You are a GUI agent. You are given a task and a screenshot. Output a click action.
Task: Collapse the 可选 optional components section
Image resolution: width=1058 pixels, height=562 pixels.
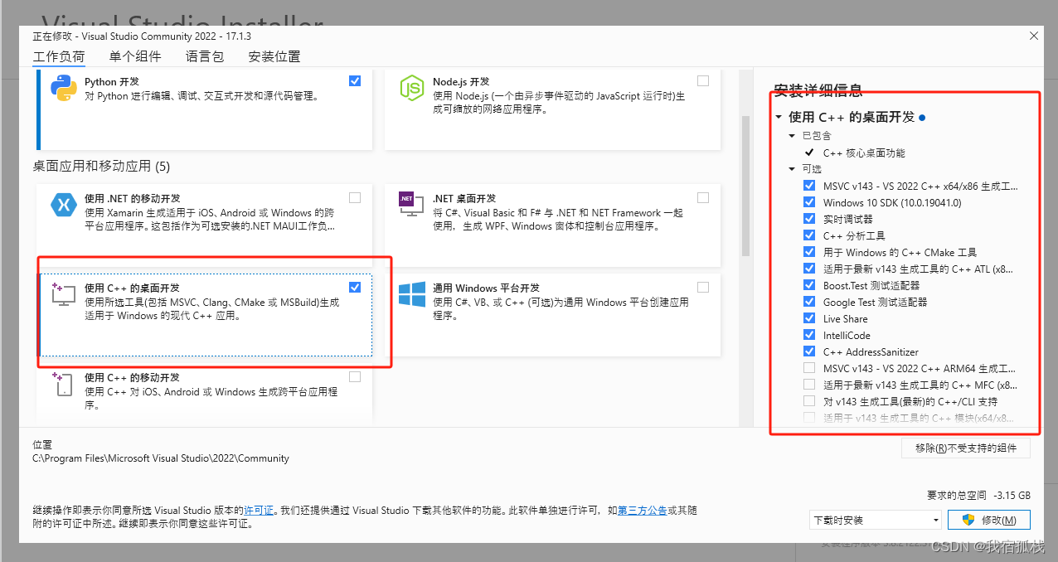(x=793, y=169)
